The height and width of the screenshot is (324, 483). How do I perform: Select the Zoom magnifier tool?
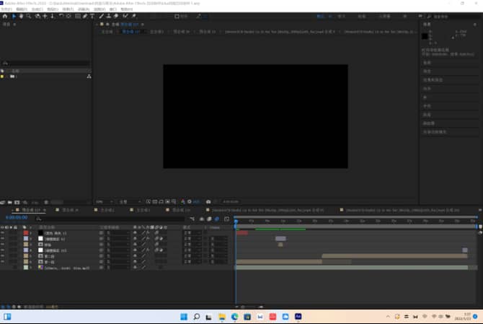[x=29, y=16]
